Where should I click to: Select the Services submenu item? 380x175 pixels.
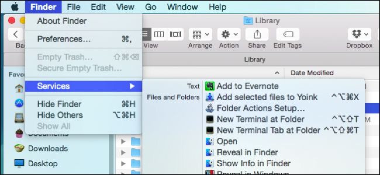[84, 86]
